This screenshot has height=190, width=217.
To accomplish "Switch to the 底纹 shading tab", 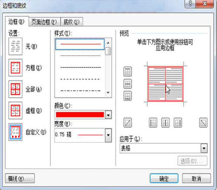I will 72,22.
